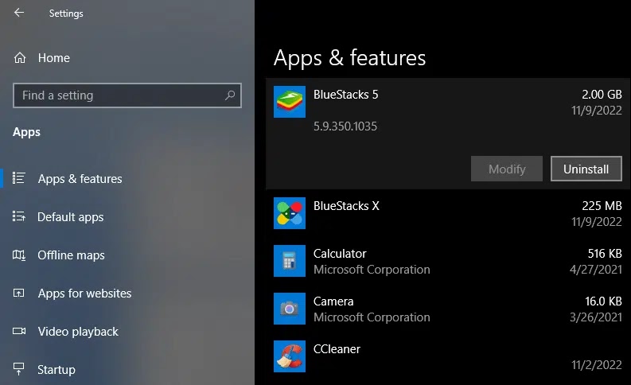
Task: Click the BlueStacks 5 app icon
Action: tap(290, 102)
